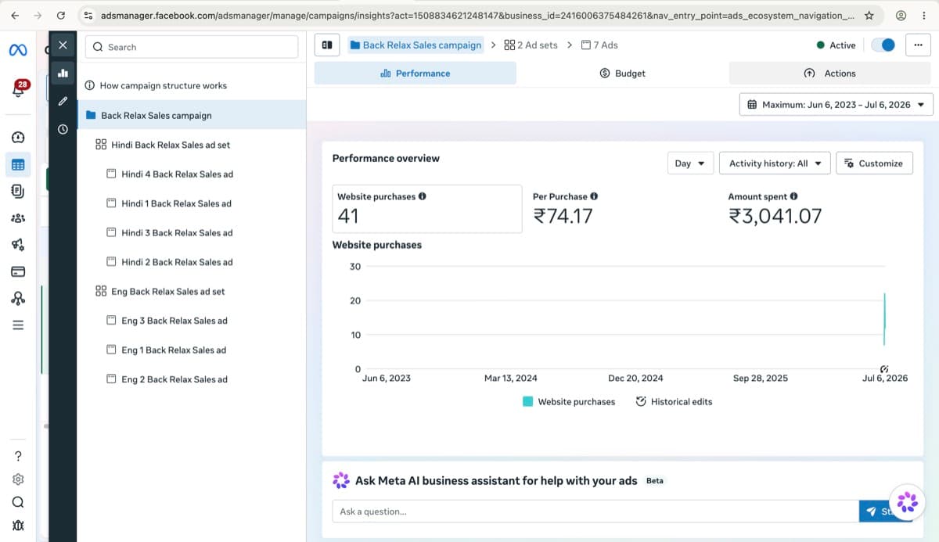
Task: Open the Day granularity dropdown
Action: click(690, 163)
